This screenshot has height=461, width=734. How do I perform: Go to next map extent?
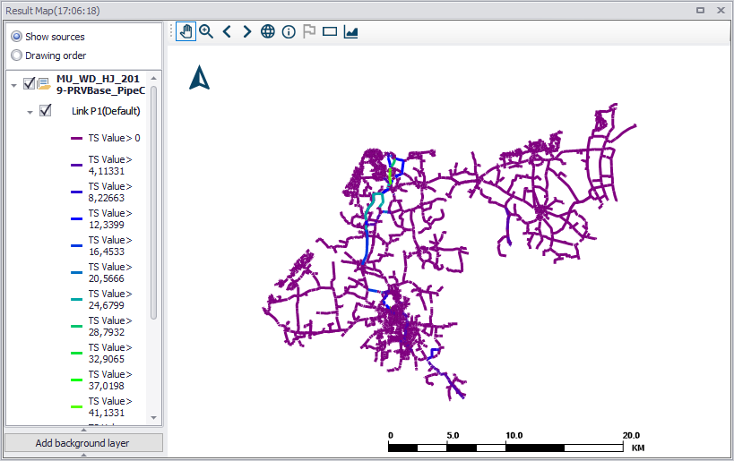coord(247,32)
